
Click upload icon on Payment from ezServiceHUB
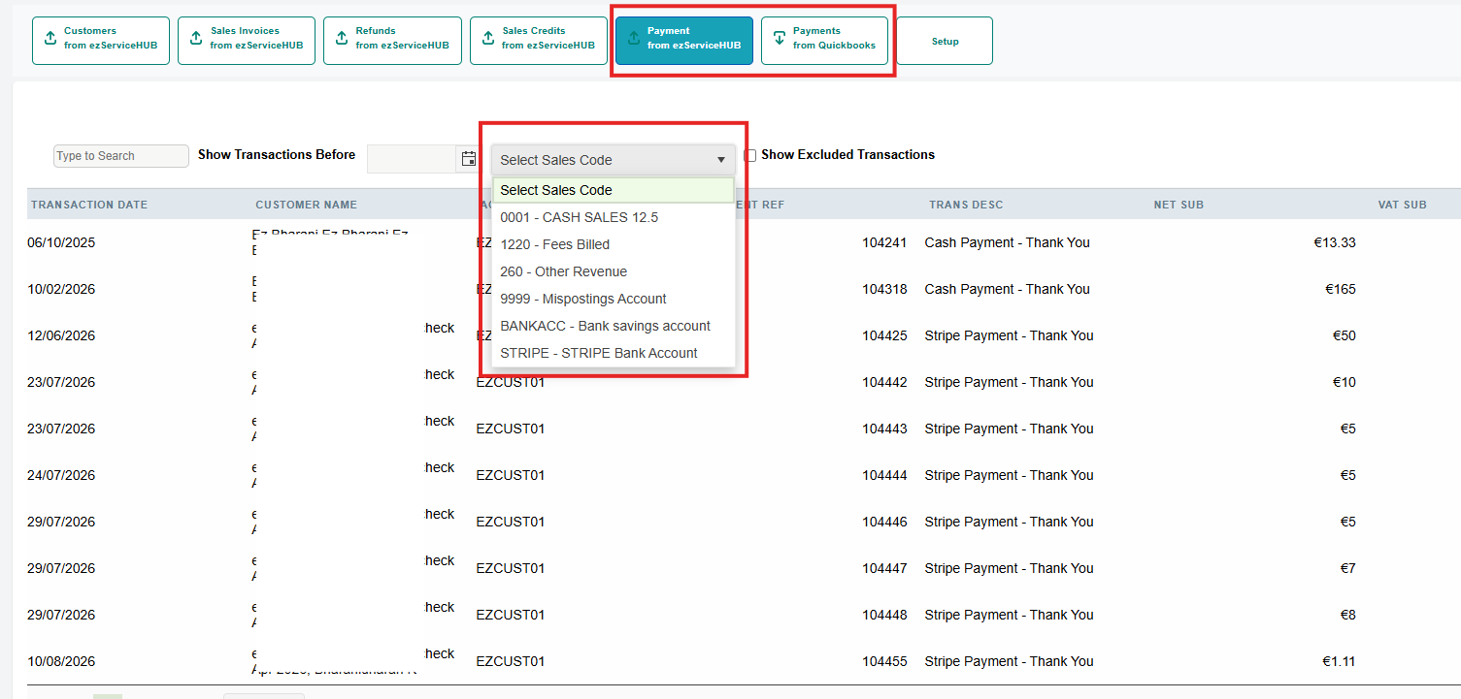click(x=634, y=39)
